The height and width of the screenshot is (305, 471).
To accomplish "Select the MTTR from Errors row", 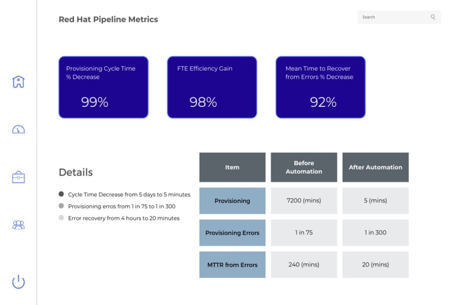I will pos(232,265).
